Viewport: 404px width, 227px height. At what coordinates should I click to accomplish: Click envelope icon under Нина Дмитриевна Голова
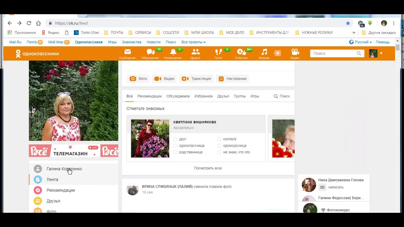[322, 187]
